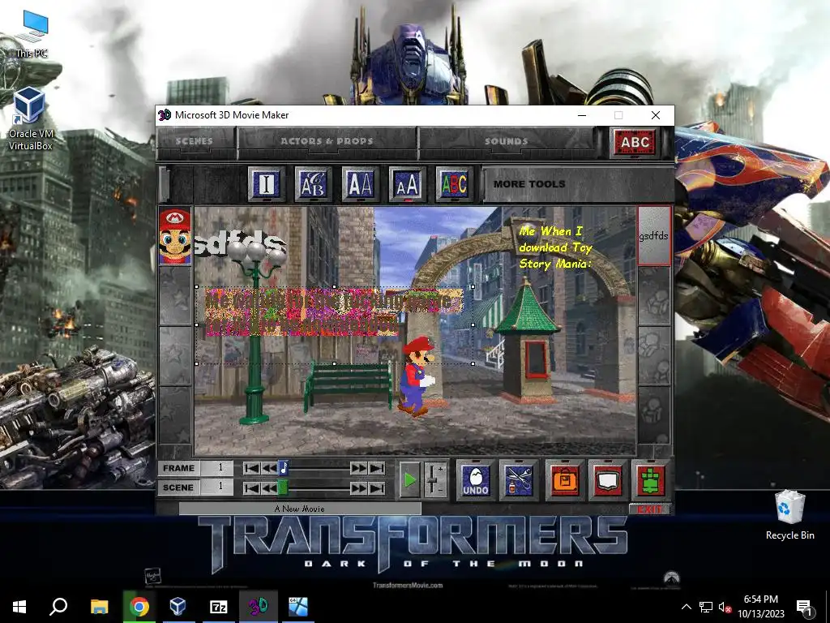Click the 3D sdfds text in scene
830x623 pixels.
pos(241,244)
